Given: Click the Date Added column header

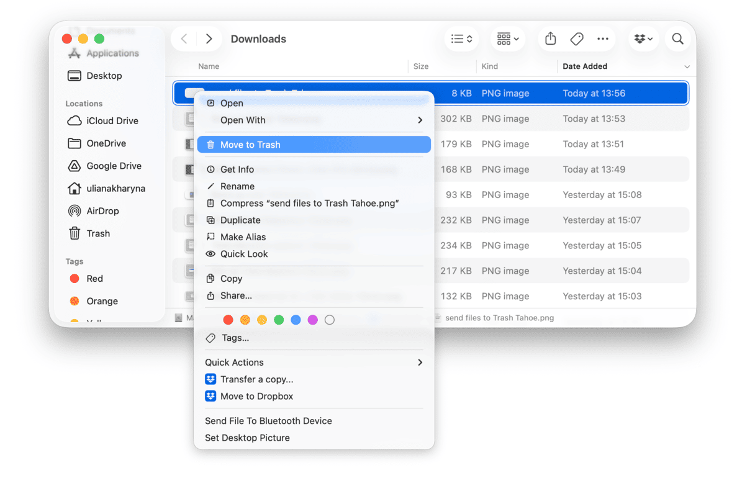Looking at the screenshot, I should [x=584, y=66].
